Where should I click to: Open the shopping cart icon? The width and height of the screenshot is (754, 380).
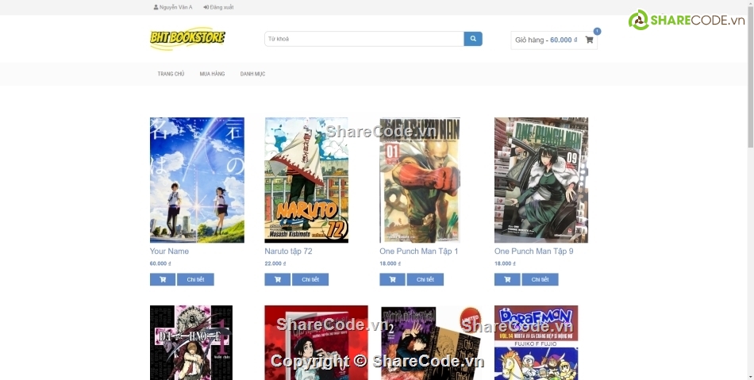589,40
